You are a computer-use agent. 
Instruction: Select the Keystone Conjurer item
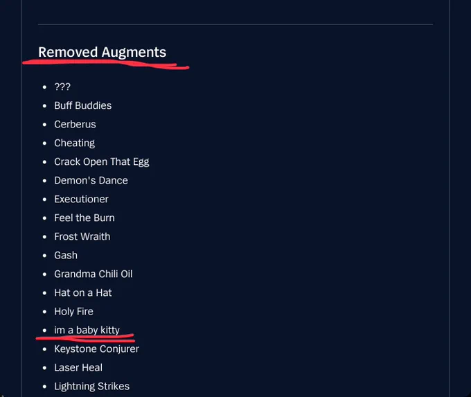pos(96,349)
